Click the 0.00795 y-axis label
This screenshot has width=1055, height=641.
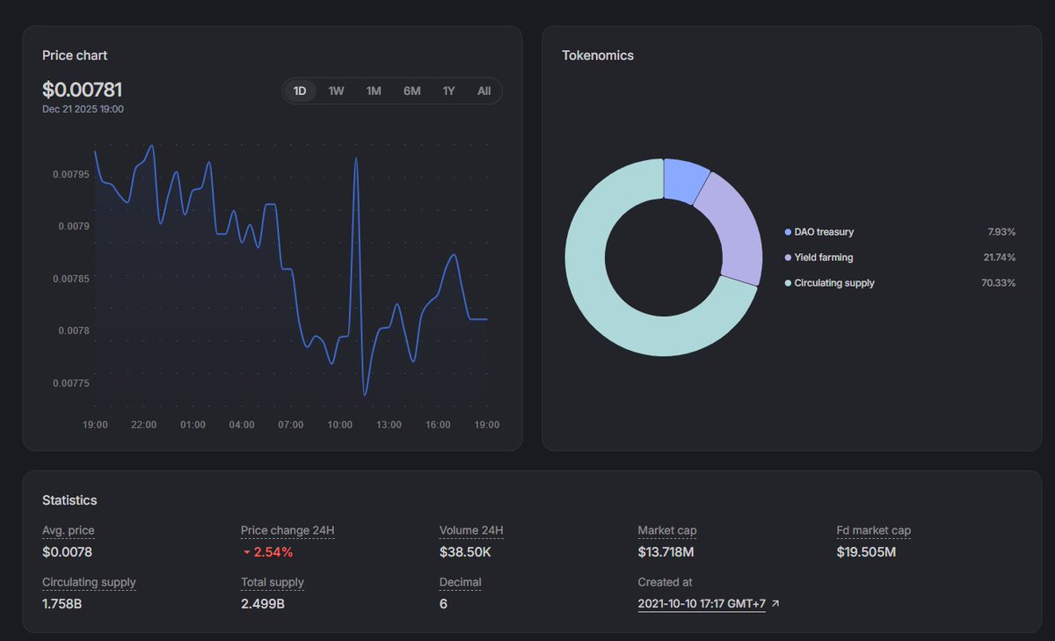(x=71, y=174)
